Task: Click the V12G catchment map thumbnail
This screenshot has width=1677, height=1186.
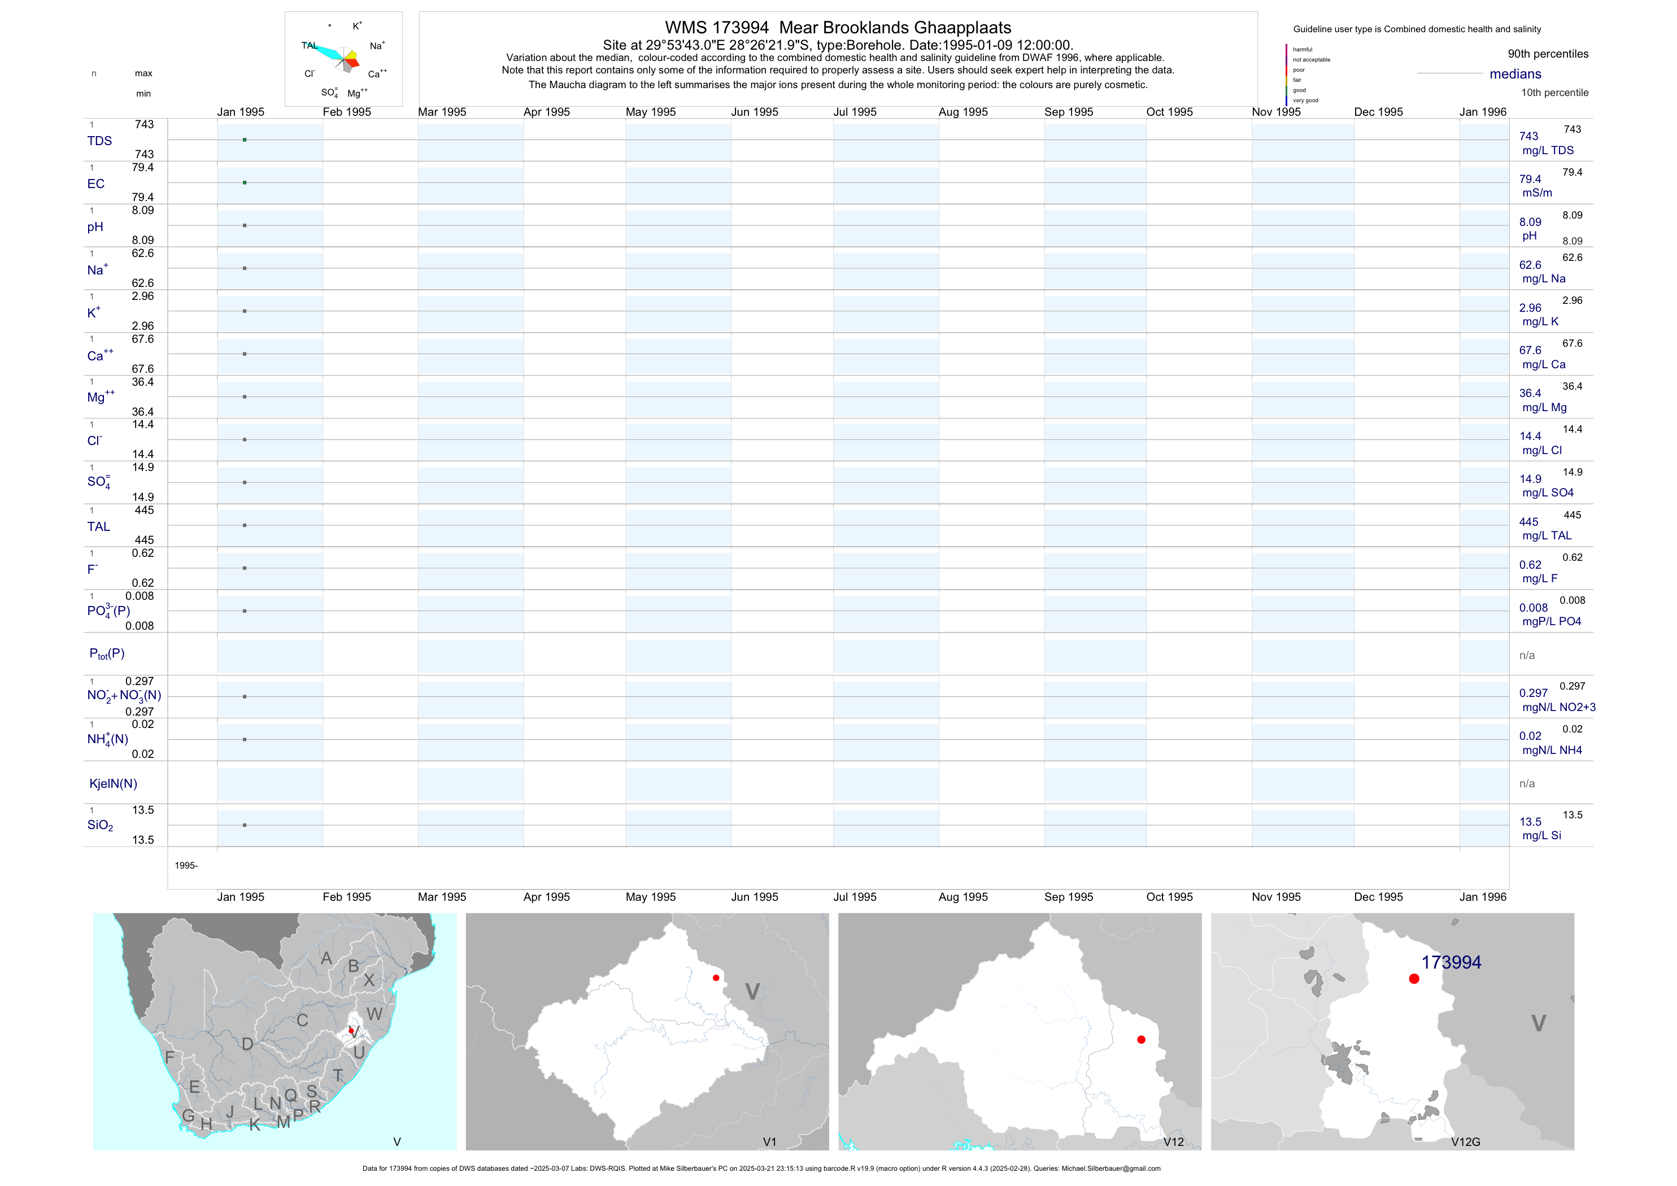Action: pos(1392,1031)
